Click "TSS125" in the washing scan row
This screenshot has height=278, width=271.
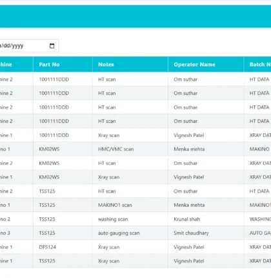tap(47, 219)
